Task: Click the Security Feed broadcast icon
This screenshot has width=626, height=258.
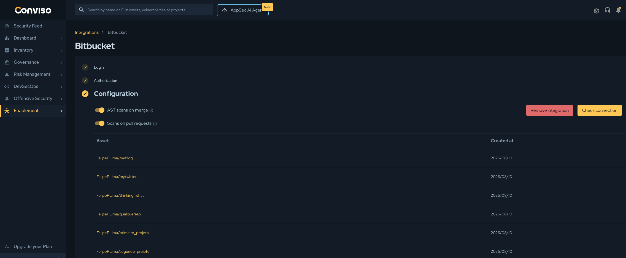Action: (7, 26)
